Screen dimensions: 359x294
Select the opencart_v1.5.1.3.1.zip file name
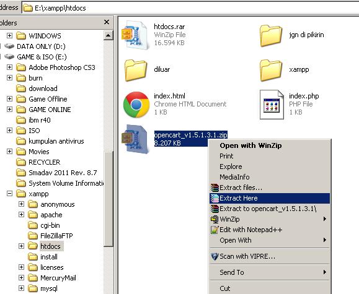(x=191, y=135)
